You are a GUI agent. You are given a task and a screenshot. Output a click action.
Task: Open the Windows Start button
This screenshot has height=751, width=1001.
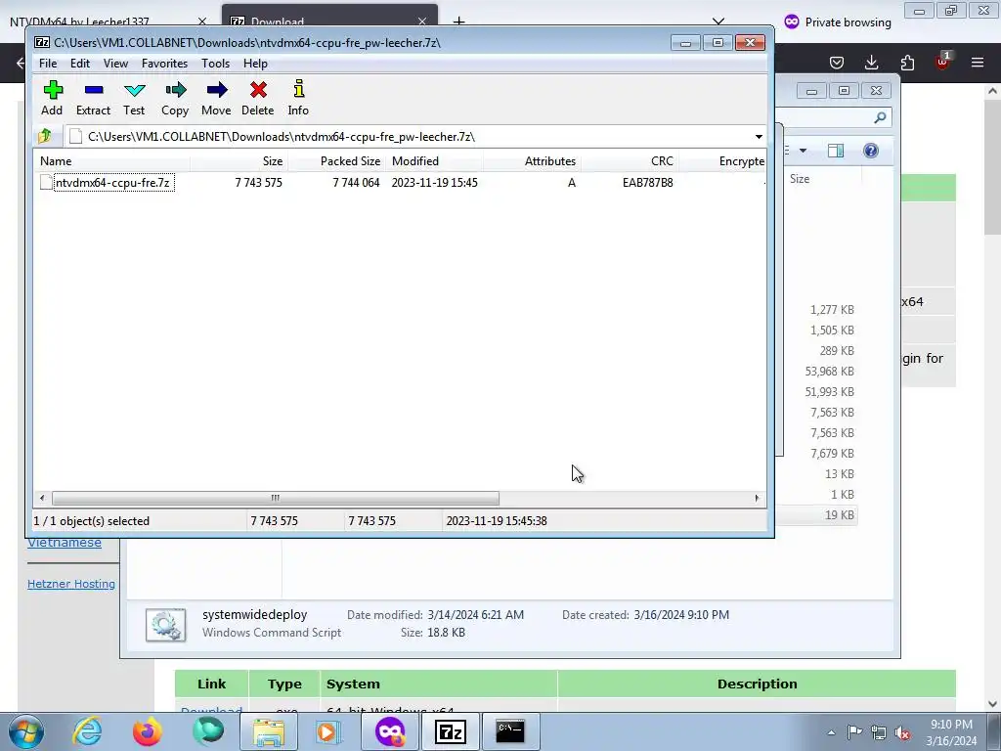point(26,731)
